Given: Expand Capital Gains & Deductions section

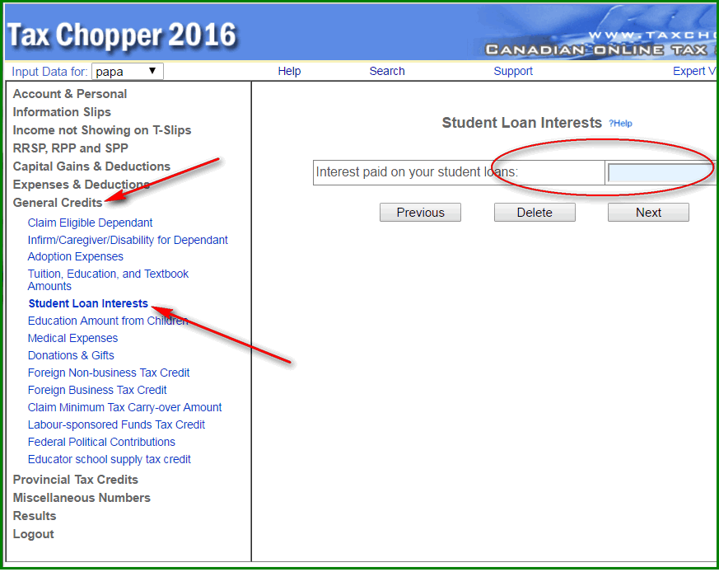Looking at the screenshot, I should [x=91, y=166].
